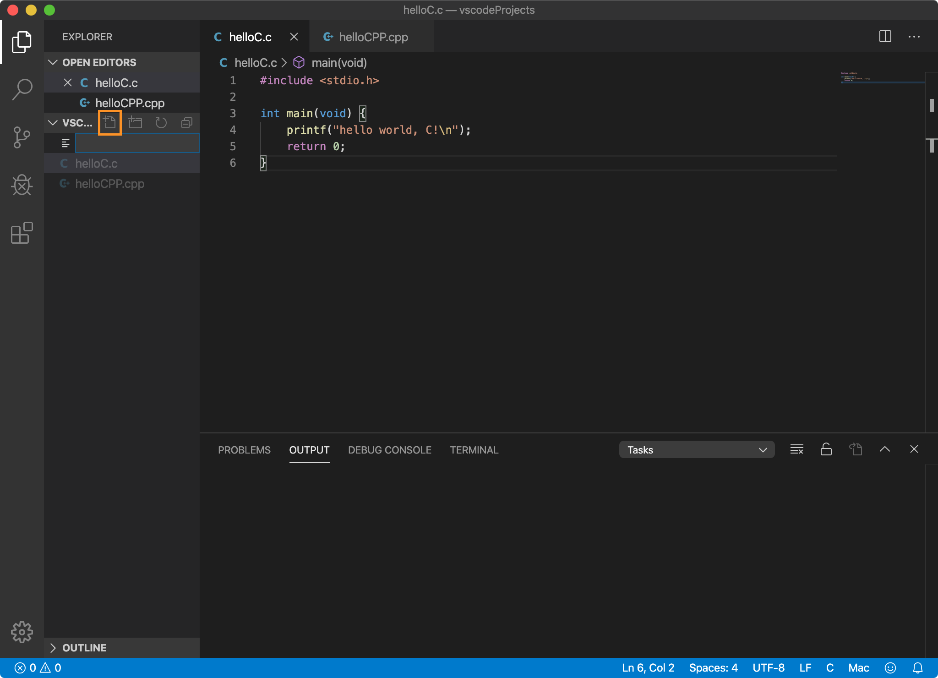This screenshot has height=678, width=938.
Task: Switch to the helloCPP.cpp editor tab
Action: point(372,37)
